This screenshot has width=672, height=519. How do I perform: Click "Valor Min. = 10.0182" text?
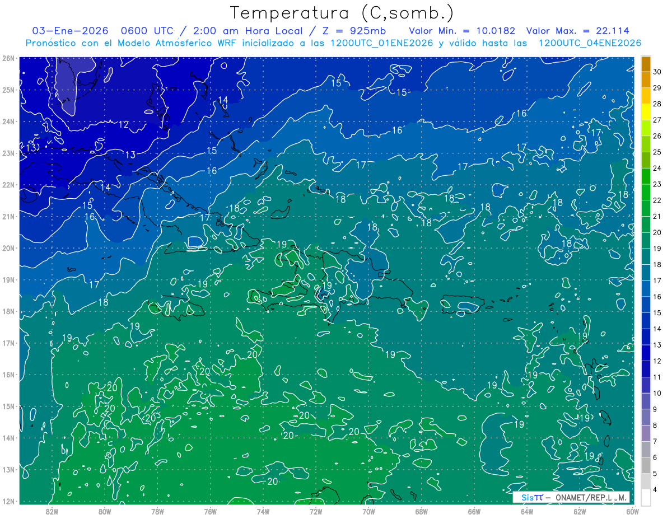point(462,31)
